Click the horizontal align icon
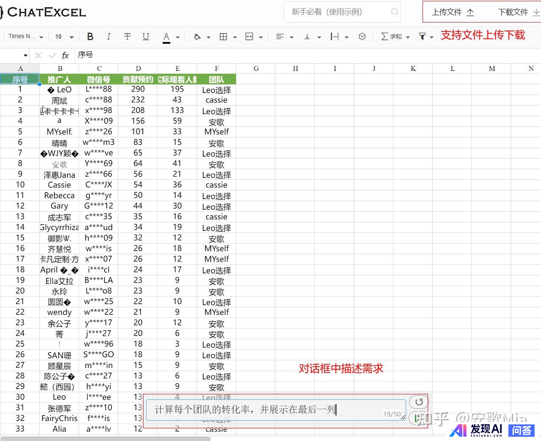 tap(280, 37)
